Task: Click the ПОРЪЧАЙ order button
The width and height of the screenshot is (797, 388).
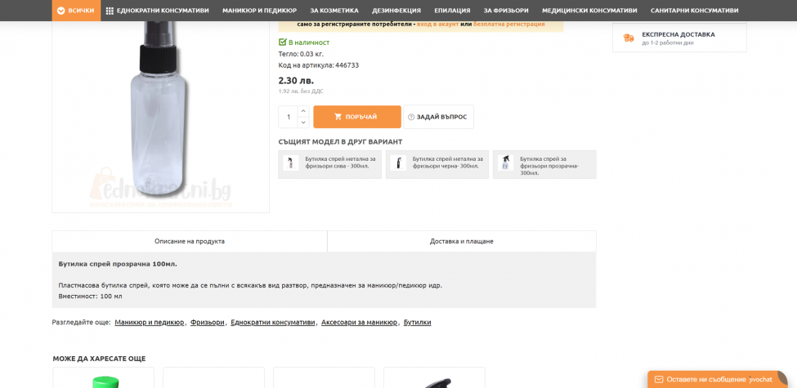Action: [x=357, y=117]
